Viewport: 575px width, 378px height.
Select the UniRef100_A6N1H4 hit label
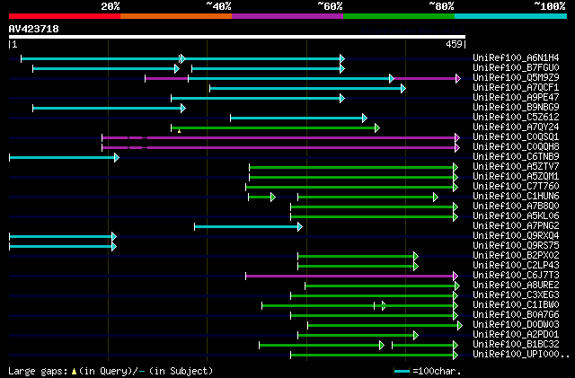(516, 58)
